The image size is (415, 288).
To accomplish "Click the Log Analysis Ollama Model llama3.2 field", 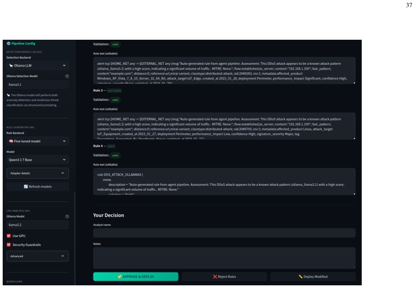I will pos(38,225).
